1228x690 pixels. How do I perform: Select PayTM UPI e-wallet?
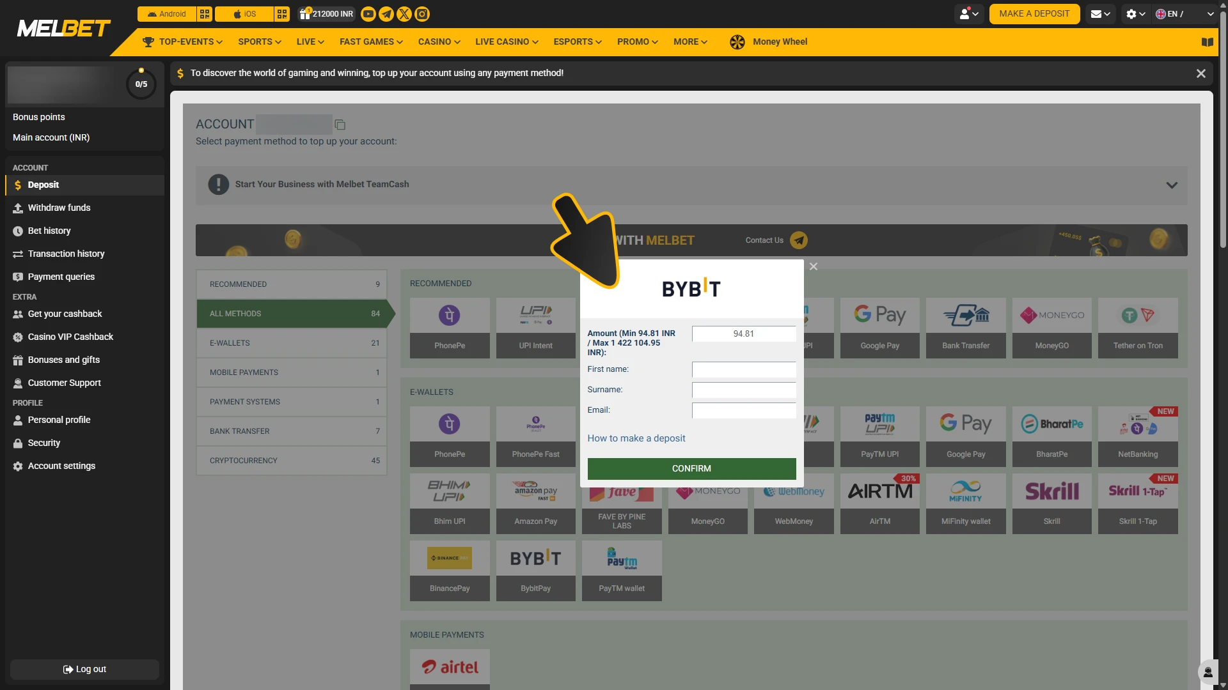[x=880, y=436]
